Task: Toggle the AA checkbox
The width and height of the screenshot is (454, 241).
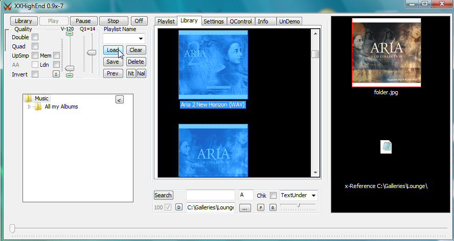Action: click(x=35, y=65)
